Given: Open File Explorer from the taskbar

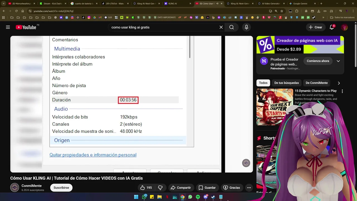Looking at the screenshot, I should pos(160,197).
